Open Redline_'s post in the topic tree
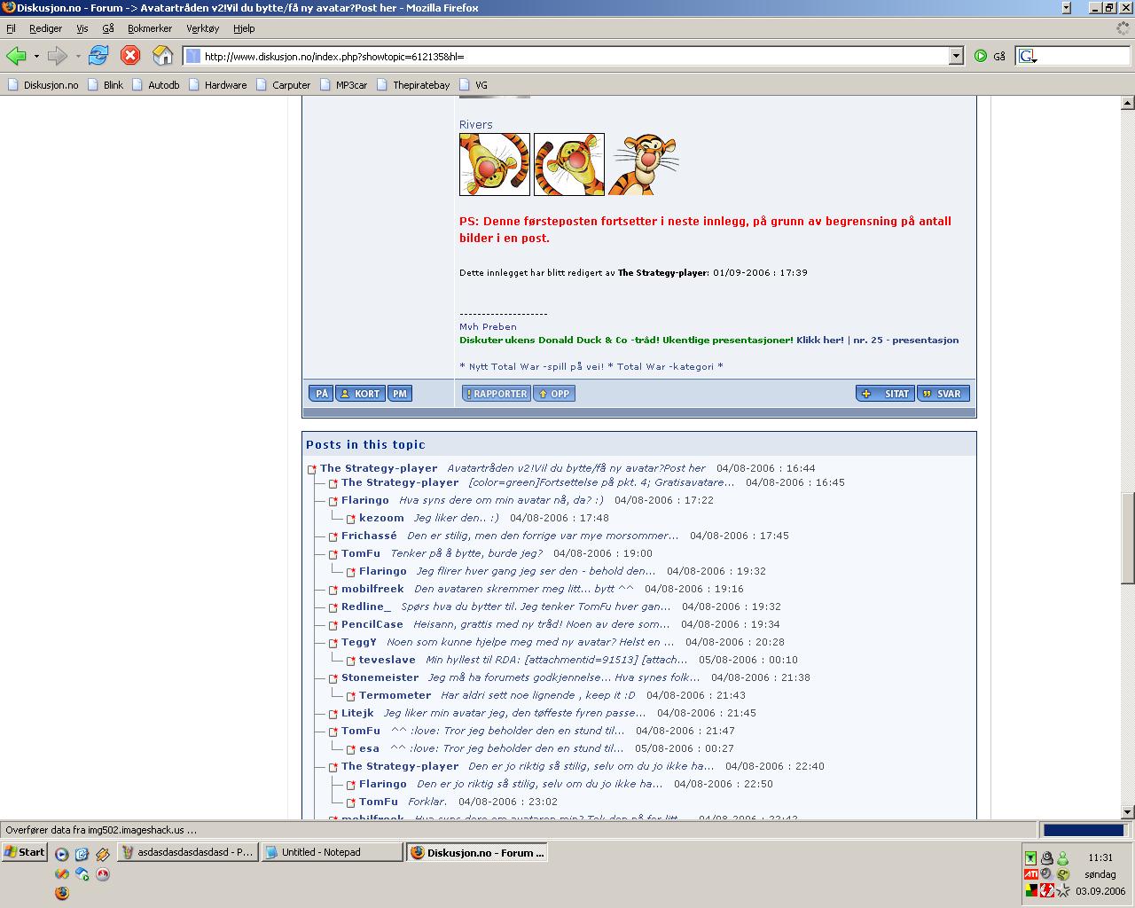This screenshot has width=1135, height=908. (x=536, y=607)
